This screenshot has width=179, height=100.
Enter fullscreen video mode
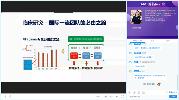122,96
